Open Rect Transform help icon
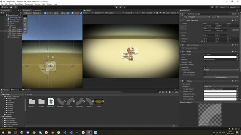The height and width of the screenshot is (135, 241). click(x=233, y=20)
